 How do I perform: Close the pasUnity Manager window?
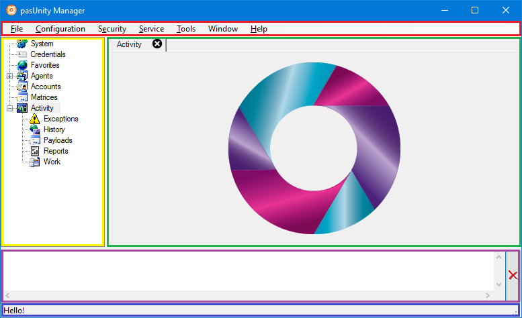[x=506, y=10]
